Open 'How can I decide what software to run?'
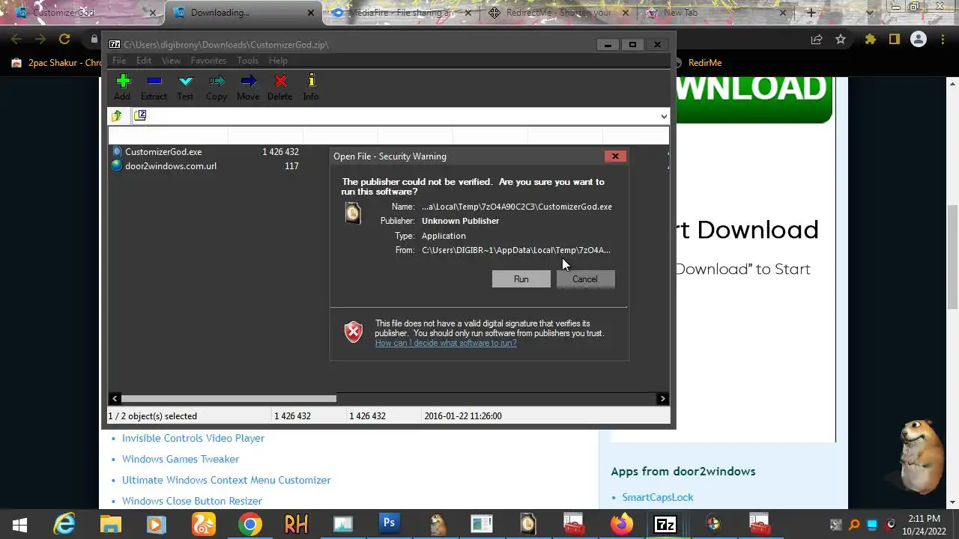This screenshot has width=959, height=539. click(446, 343)
